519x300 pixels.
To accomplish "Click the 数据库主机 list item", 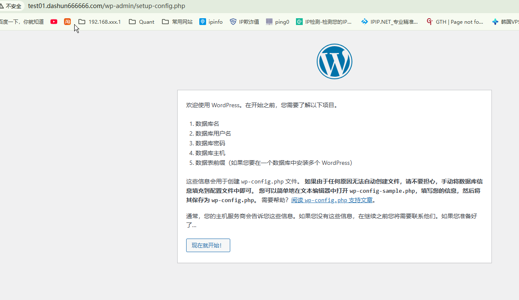I will tap(210, 153).
